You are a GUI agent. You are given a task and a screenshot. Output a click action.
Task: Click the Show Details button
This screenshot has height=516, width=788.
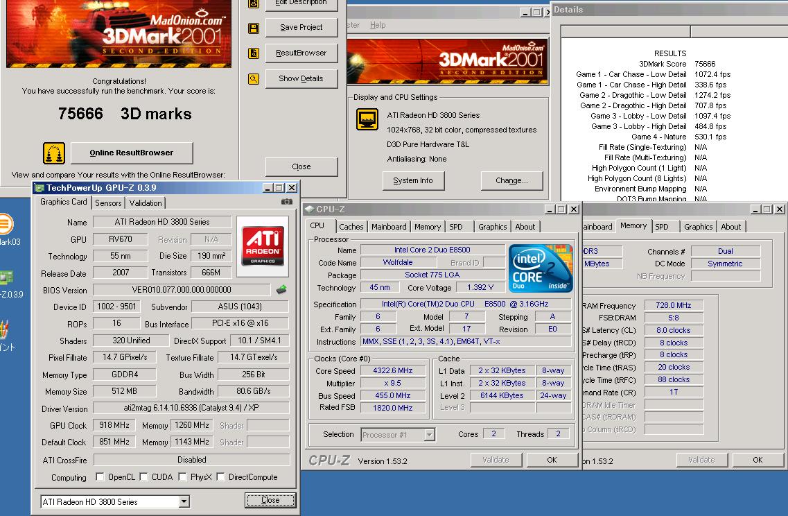pos(301,79)
